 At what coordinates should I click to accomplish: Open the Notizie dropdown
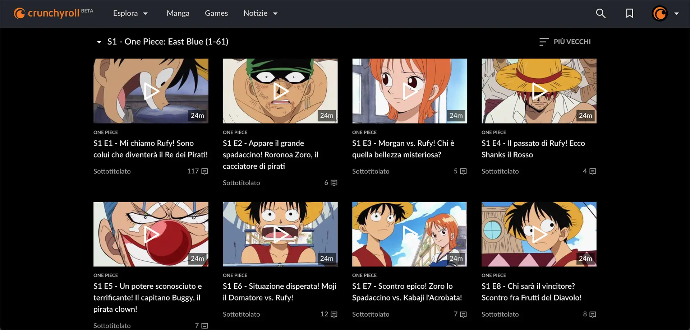(261, 13)
